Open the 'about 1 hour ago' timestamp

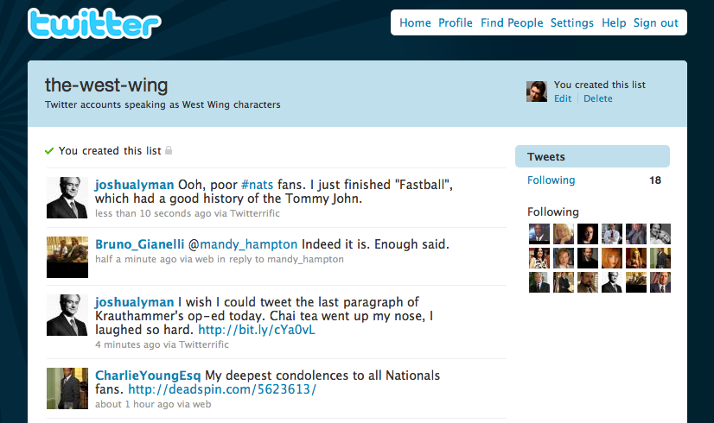click(134, 404)
